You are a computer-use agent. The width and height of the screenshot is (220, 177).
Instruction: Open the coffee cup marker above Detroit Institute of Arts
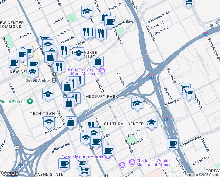point(108,151)
